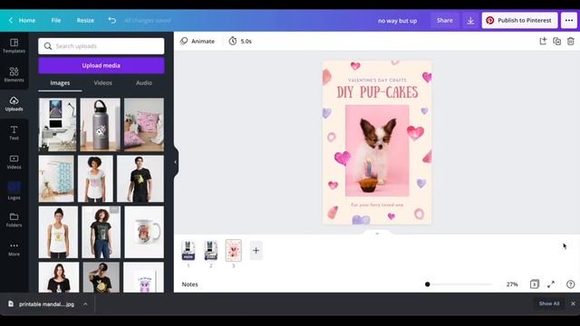Open the Elements sidebar panel
This screenshot has height=326, width=580.
coord(14,74)
